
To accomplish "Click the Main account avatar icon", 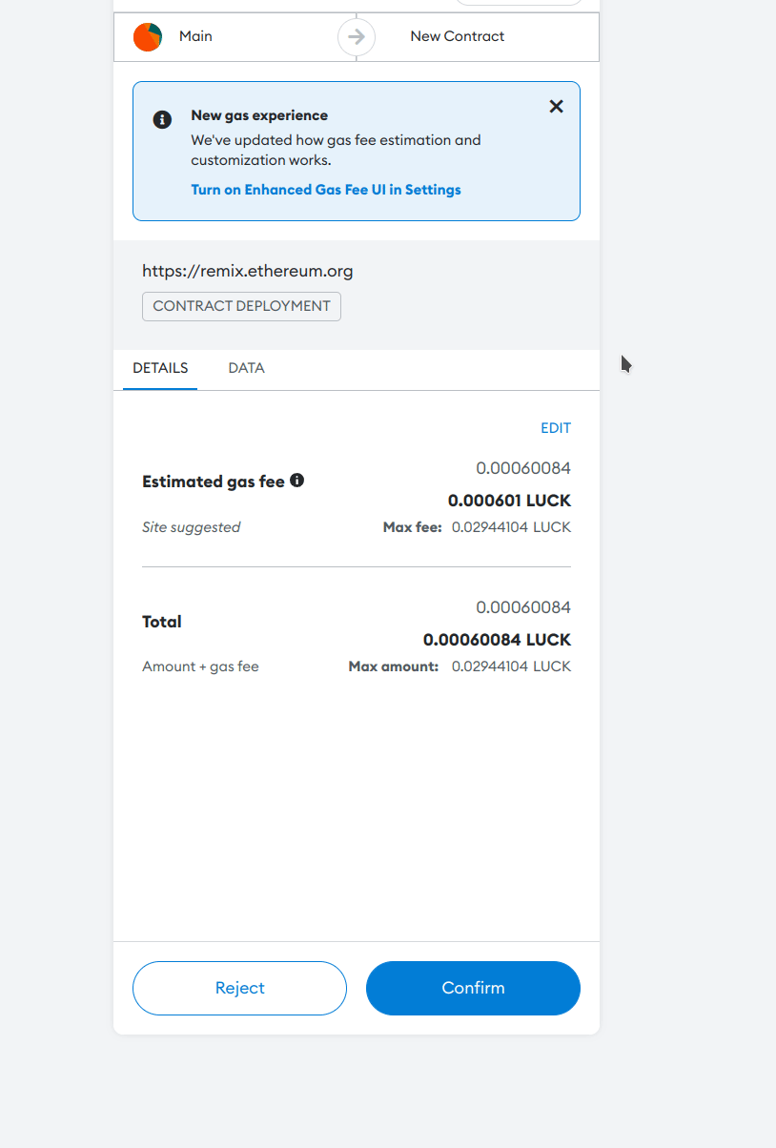I will pyautogui.click(x=148, y=37).
